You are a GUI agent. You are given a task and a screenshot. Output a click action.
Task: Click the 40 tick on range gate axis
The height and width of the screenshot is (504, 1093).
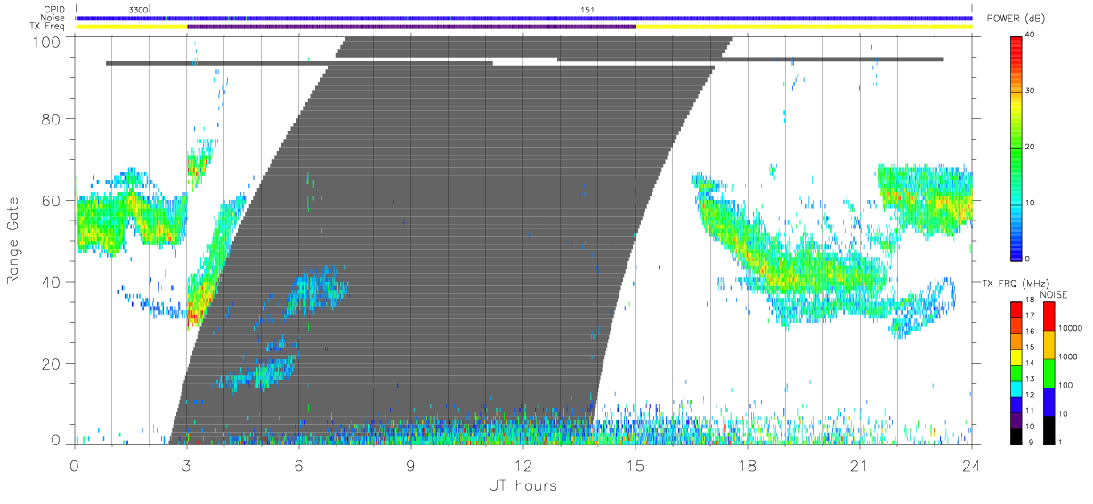tap(53, 283)
